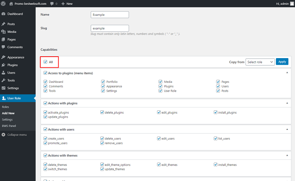Uncheck the All capabilities checkbox

tap(45, 62)
